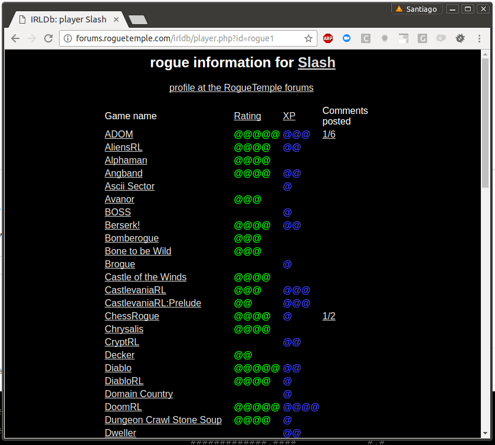
Task: Go back to the previous page
Action: tap(15, 38)
